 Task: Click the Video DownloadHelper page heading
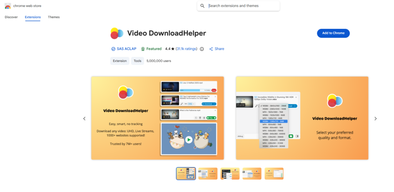167,33
